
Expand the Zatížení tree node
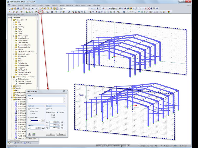(x=11, y=86)
